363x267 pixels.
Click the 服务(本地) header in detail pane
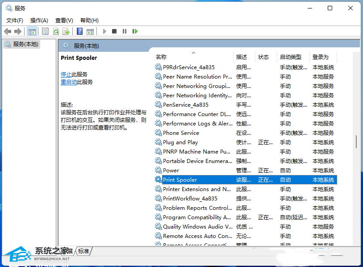86,46
